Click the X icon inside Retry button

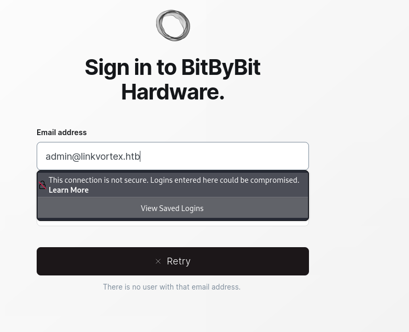pyautogui.click(x=158, y=261)
